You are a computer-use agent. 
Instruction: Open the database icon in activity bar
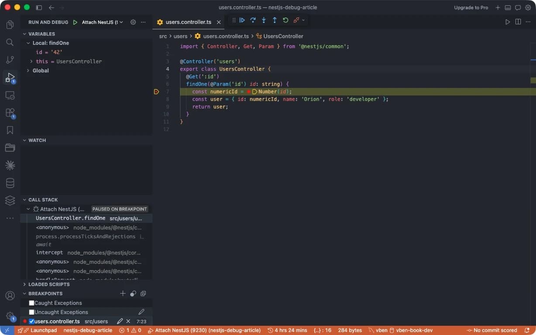tap(10, 183)
